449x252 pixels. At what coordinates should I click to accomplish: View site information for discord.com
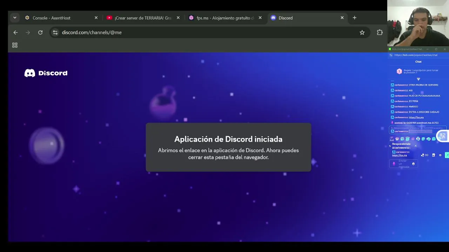pos(55,33)
